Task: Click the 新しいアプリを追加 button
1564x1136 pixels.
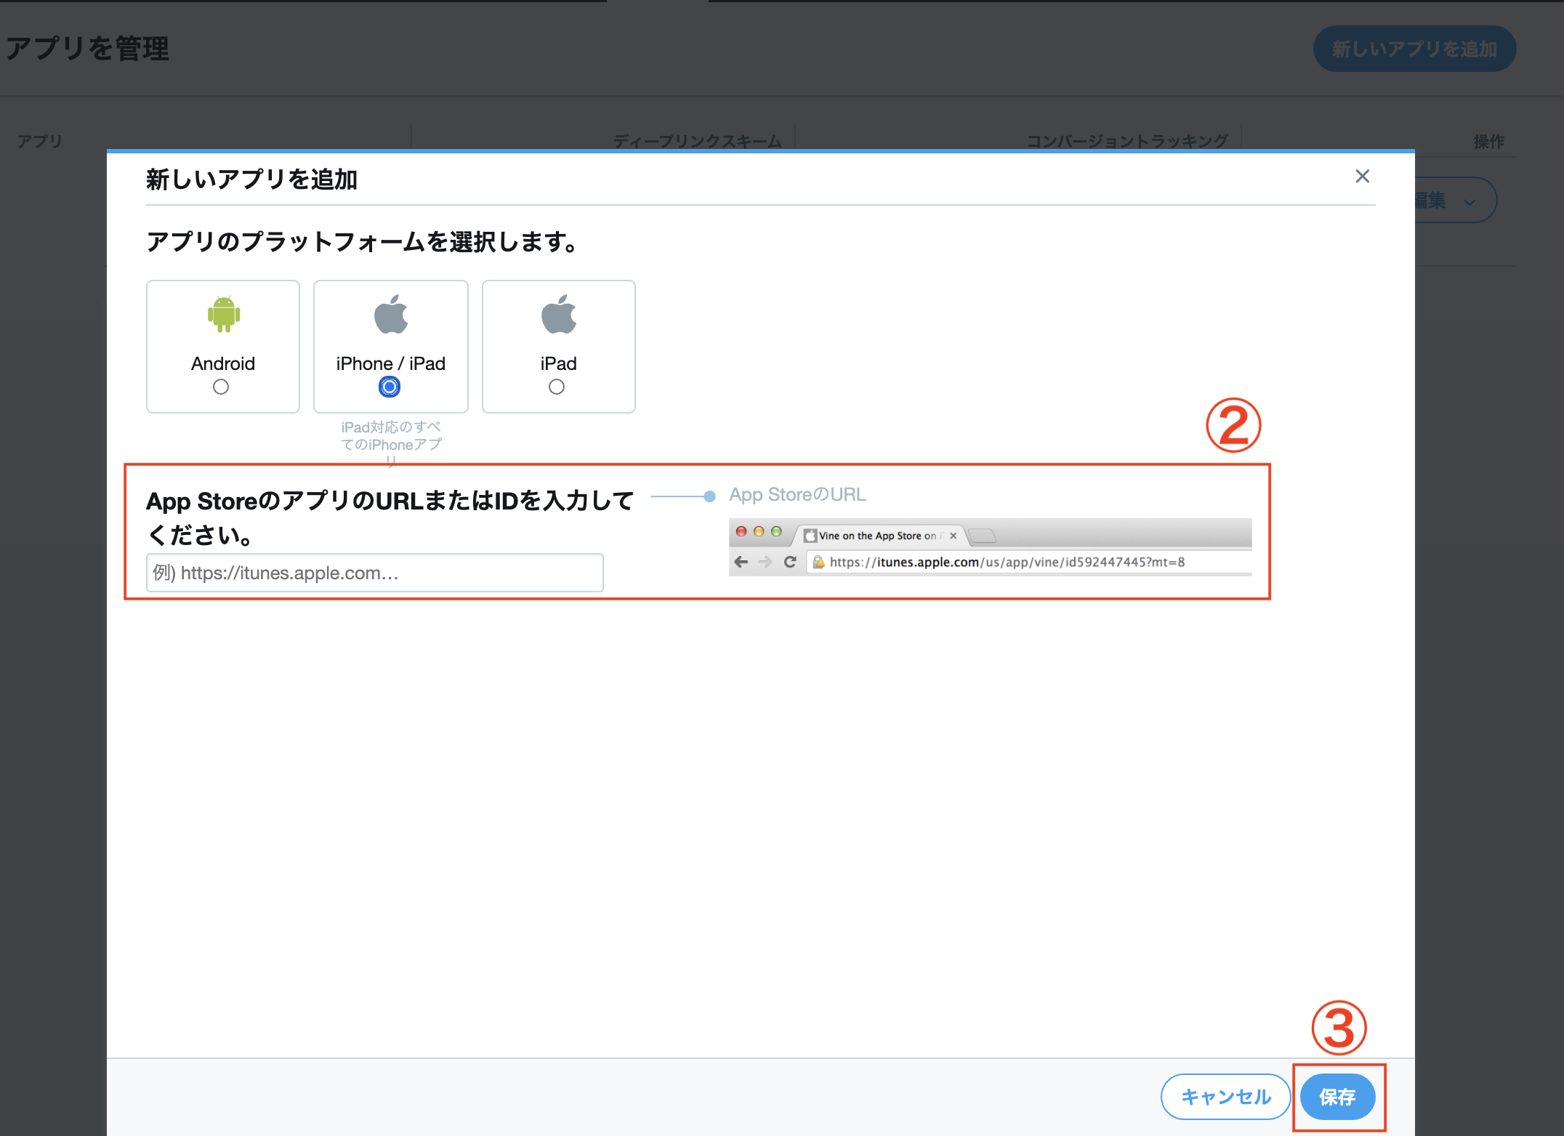Action: (x=1414, y=49)
